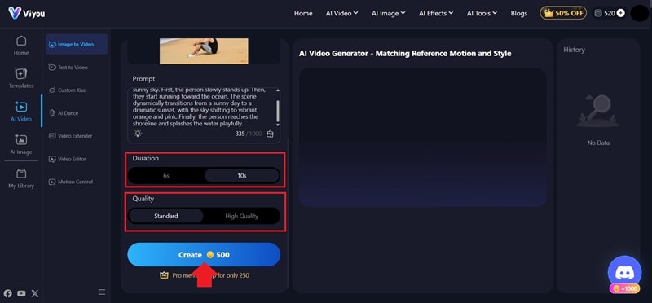Viewport: 652px width, 303px height.
Task: Expand the AI Effects menu
Action: [x=436, y=13]
